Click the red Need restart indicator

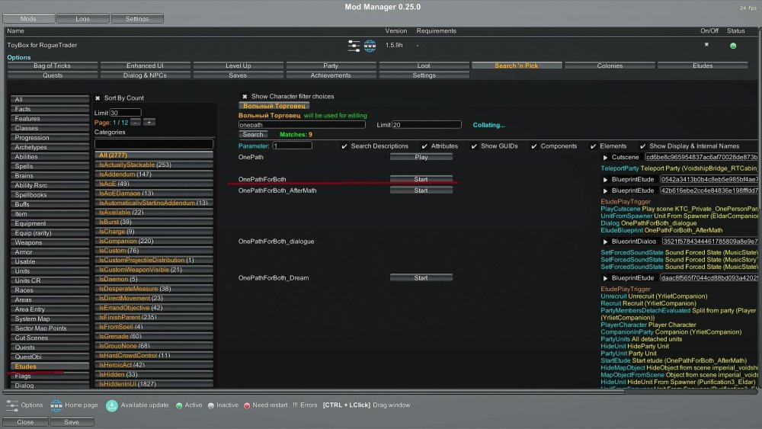[247, 405]
